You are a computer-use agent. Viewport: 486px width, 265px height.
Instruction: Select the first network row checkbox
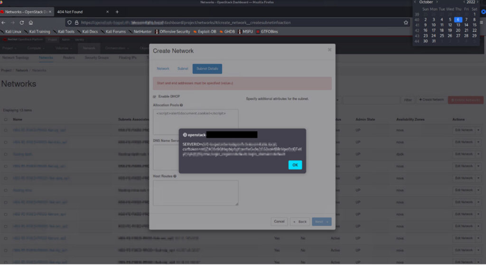coord(6,130)
